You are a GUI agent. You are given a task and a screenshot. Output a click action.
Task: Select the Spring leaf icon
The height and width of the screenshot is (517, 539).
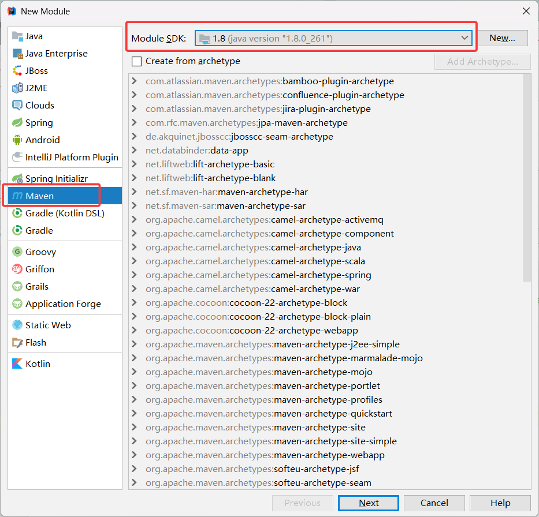coord(17,122)
